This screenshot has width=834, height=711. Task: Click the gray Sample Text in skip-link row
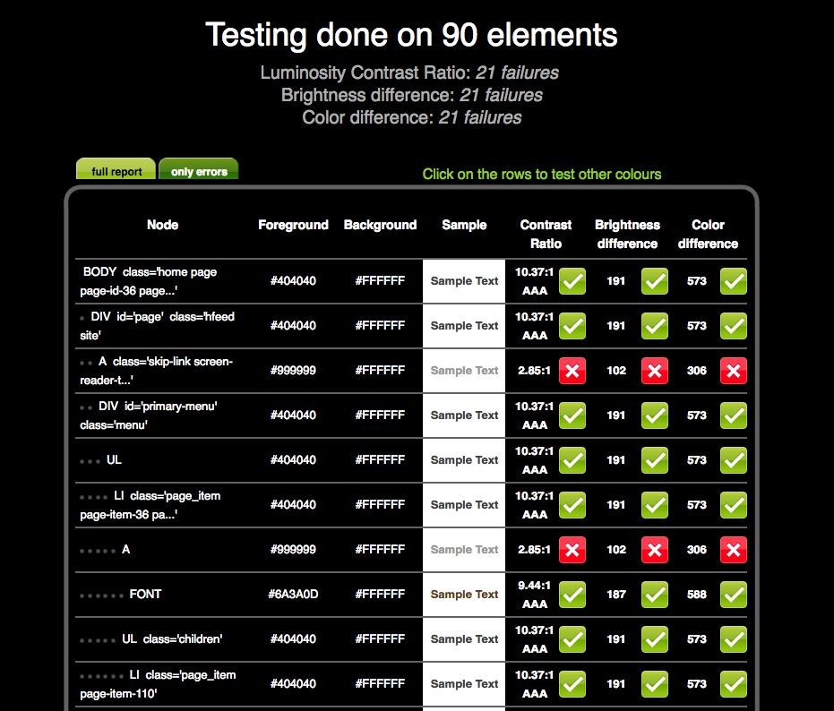[464, 371]
